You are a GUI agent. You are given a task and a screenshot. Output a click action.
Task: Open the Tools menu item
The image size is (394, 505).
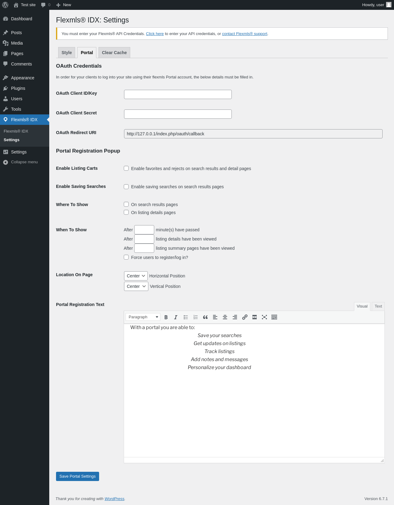25,109
